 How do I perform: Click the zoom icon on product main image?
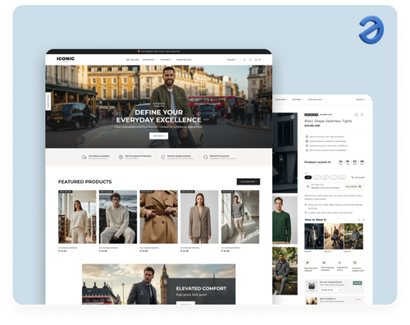(x=293, y=117)
